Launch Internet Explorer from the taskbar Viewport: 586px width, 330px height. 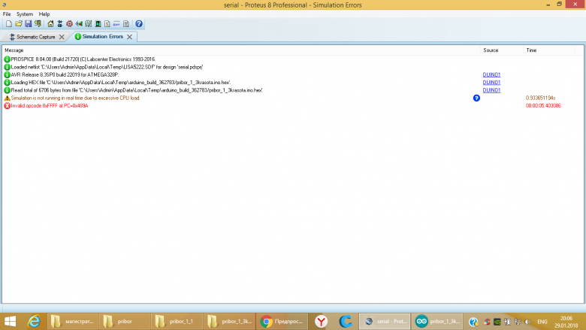pos(34,322)
